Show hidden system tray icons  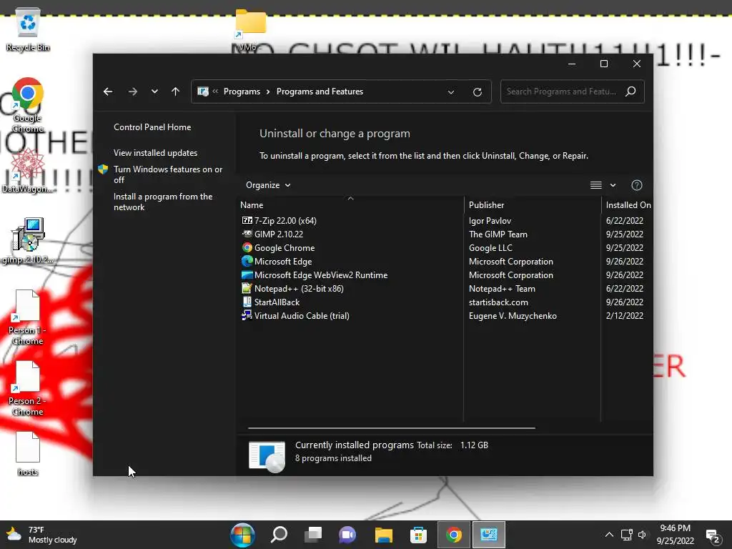click(609, 535)
